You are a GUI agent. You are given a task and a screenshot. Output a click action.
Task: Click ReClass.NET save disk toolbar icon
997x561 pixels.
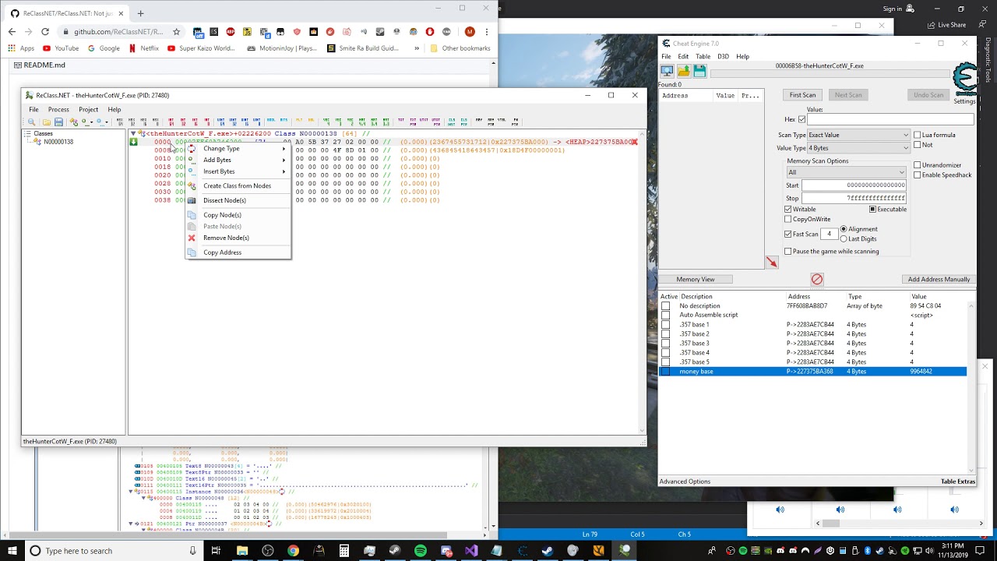[x=58, y=122]
